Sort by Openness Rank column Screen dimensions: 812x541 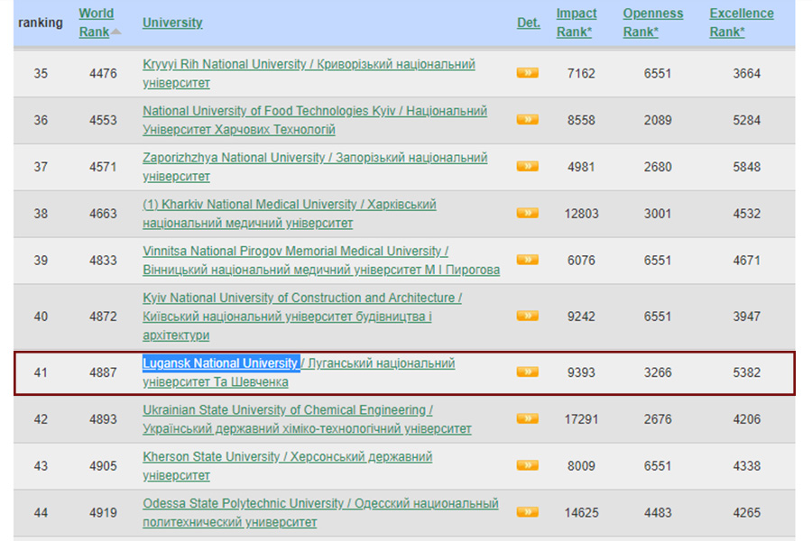[x=653, y=23]
